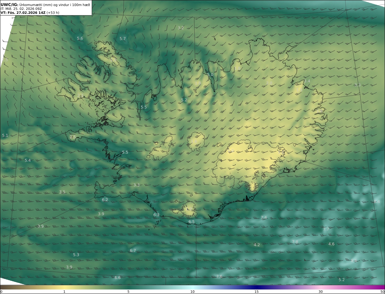Click the 6.5 value label
The height and width of the screenshot is (294, 385).
pyautogui.click(x=192, y=222)
